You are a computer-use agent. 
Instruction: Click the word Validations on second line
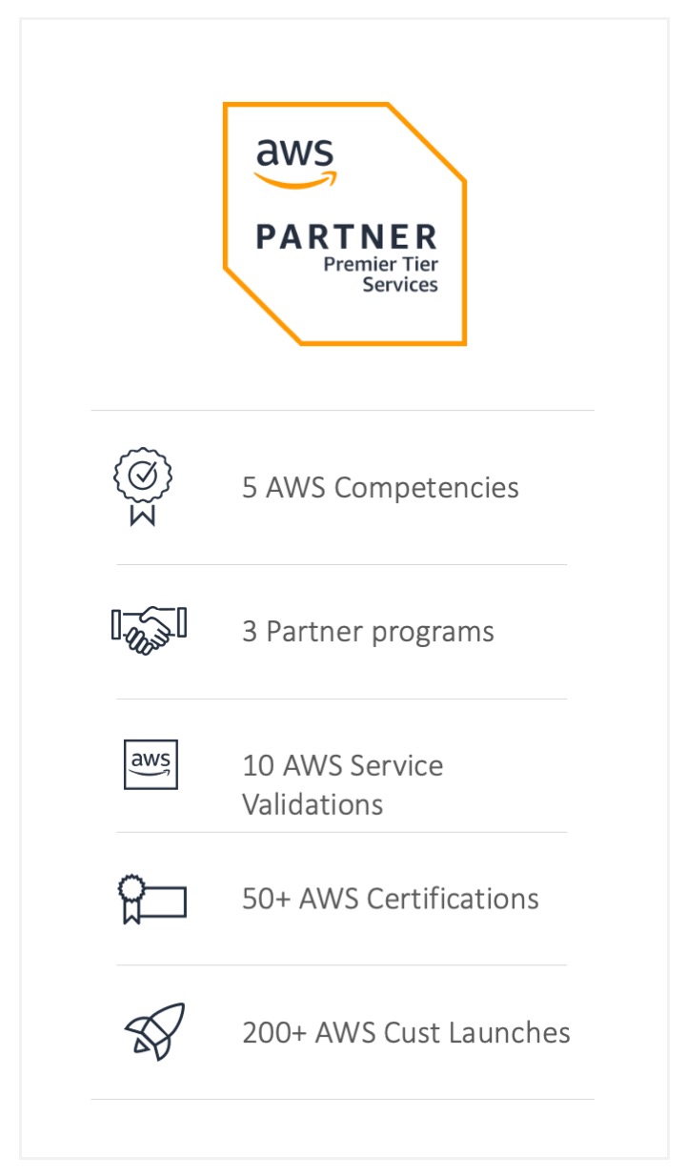[313, 804]
